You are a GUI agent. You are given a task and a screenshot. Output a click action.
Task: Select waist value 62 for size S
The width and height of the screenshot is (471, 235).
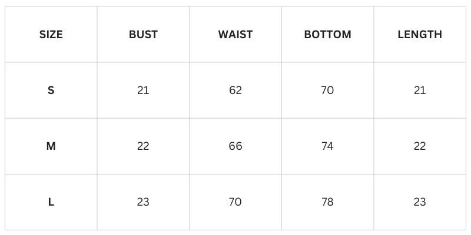click(235, 90)
